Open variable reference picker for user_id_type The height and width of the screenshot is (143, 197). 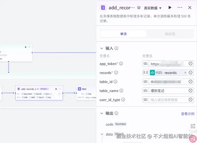click(190, 100)
